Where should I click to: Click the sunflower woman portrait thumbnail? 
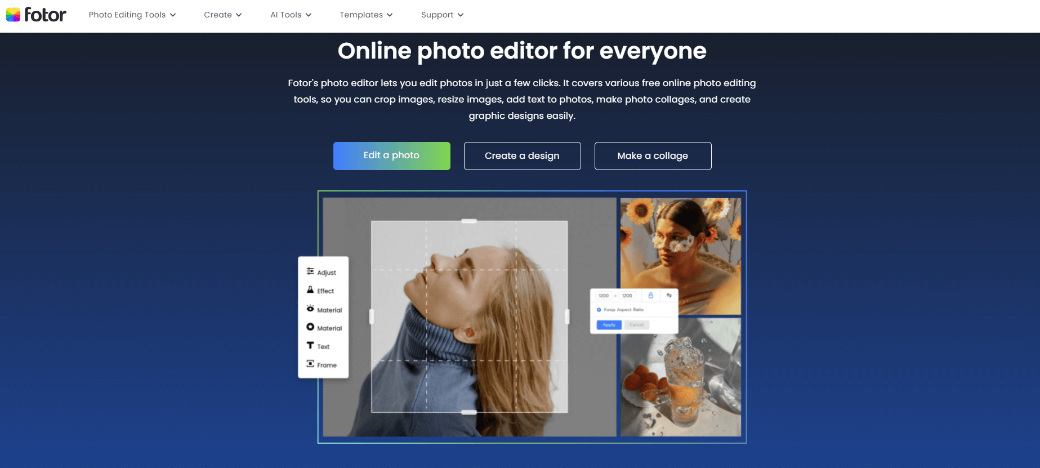pos(681,256)
